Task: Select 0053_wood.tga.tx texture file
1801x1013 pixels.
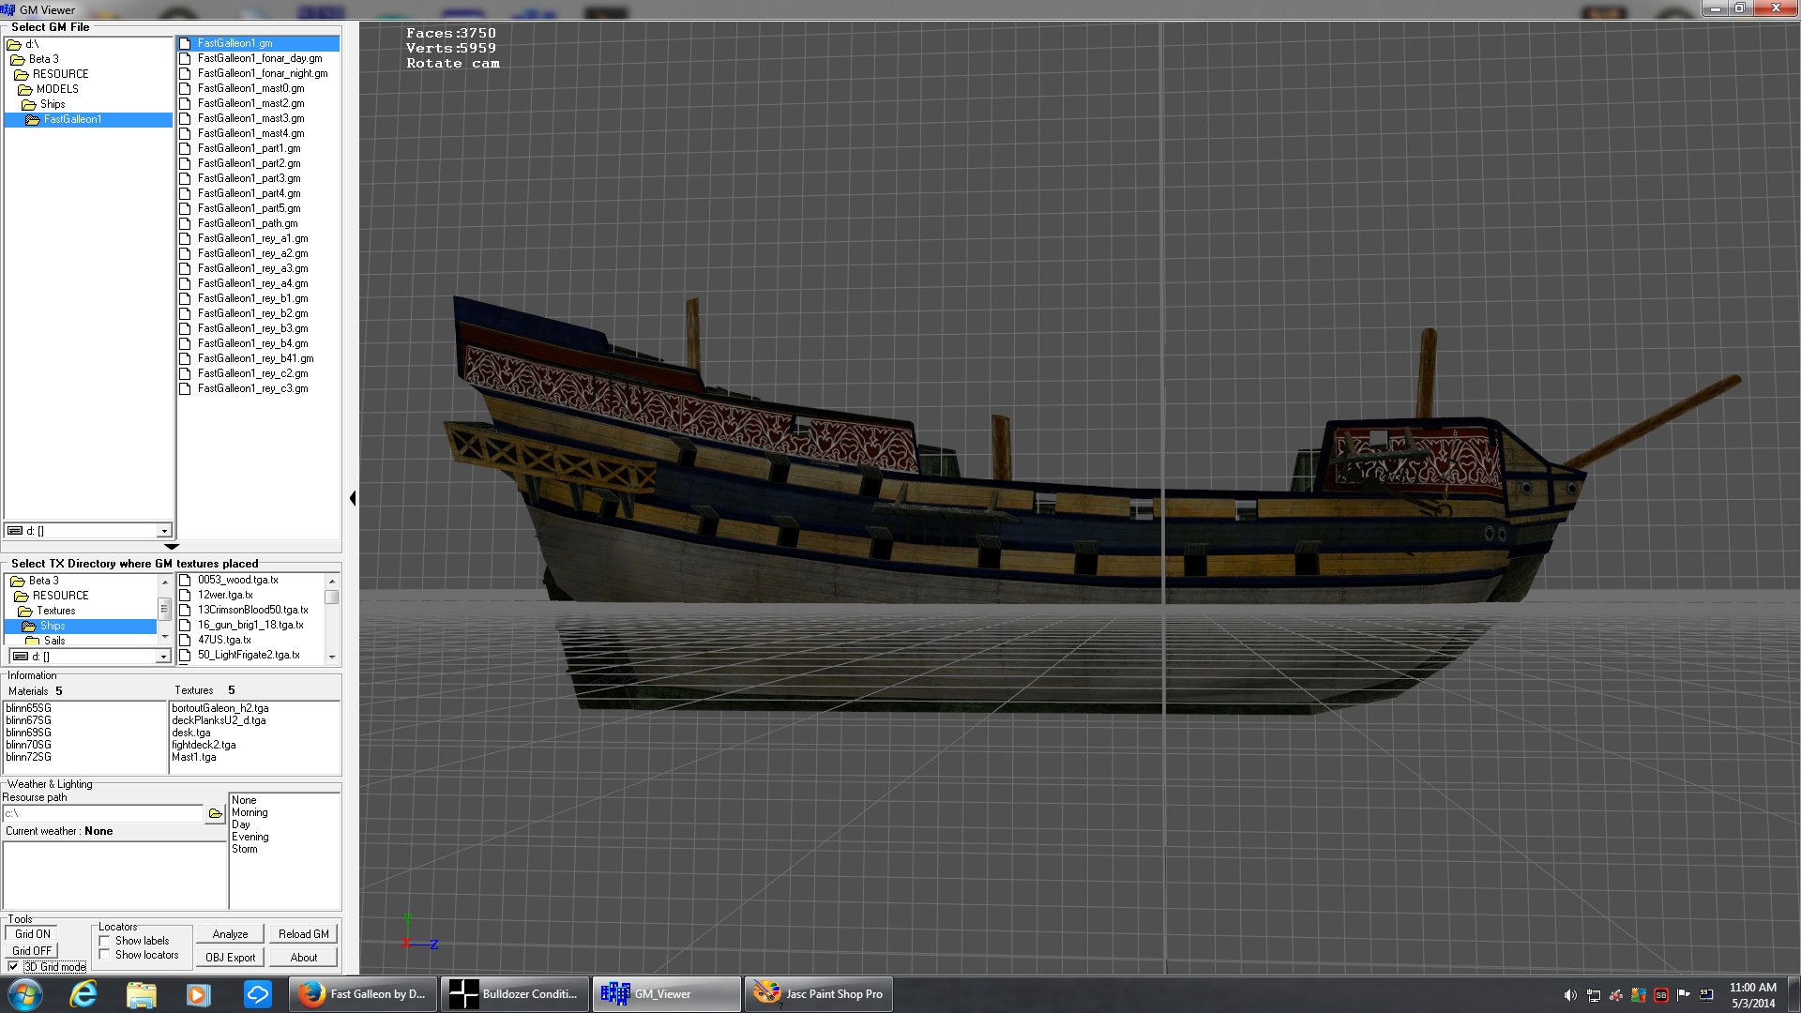Action: coord(237,580)
